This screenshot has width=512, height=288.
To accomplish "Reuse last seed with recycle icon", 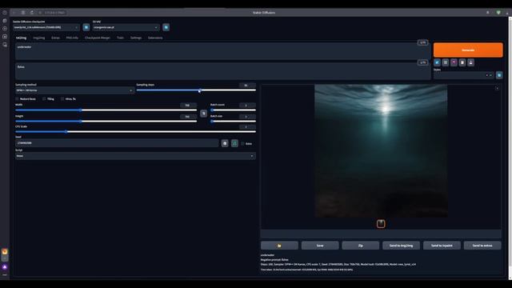I will [234, 143].
